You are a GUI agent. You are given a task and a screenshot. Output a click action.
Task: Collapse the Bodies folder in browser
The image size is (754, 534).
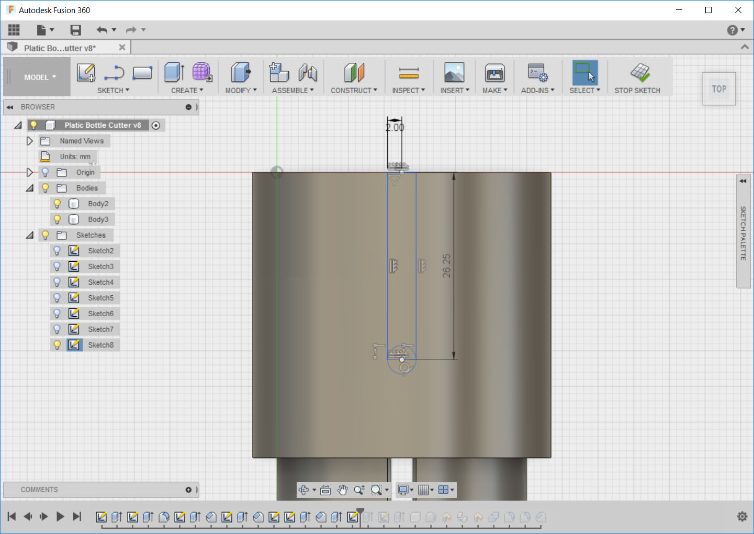29,187
